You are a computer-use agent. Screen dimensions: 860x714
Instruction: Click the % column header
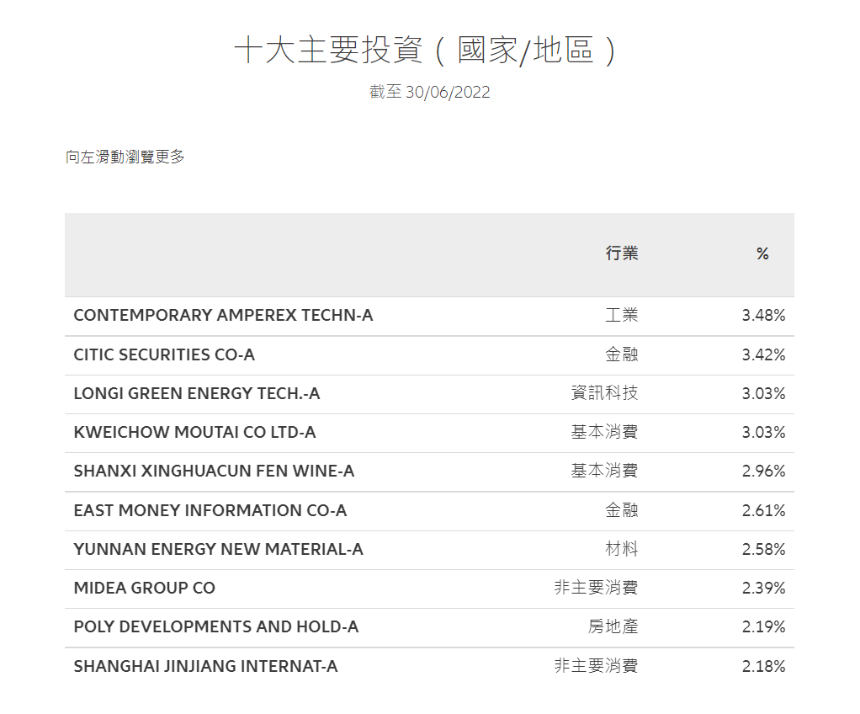tap(762, 253)
